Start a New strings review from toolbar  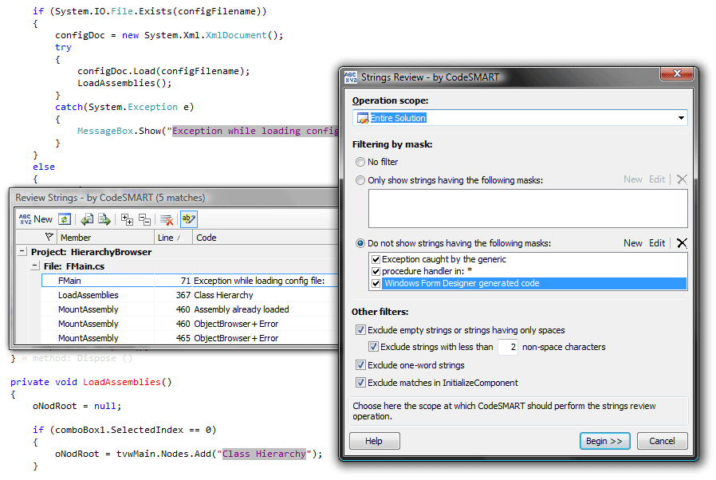tap(36, 219)
